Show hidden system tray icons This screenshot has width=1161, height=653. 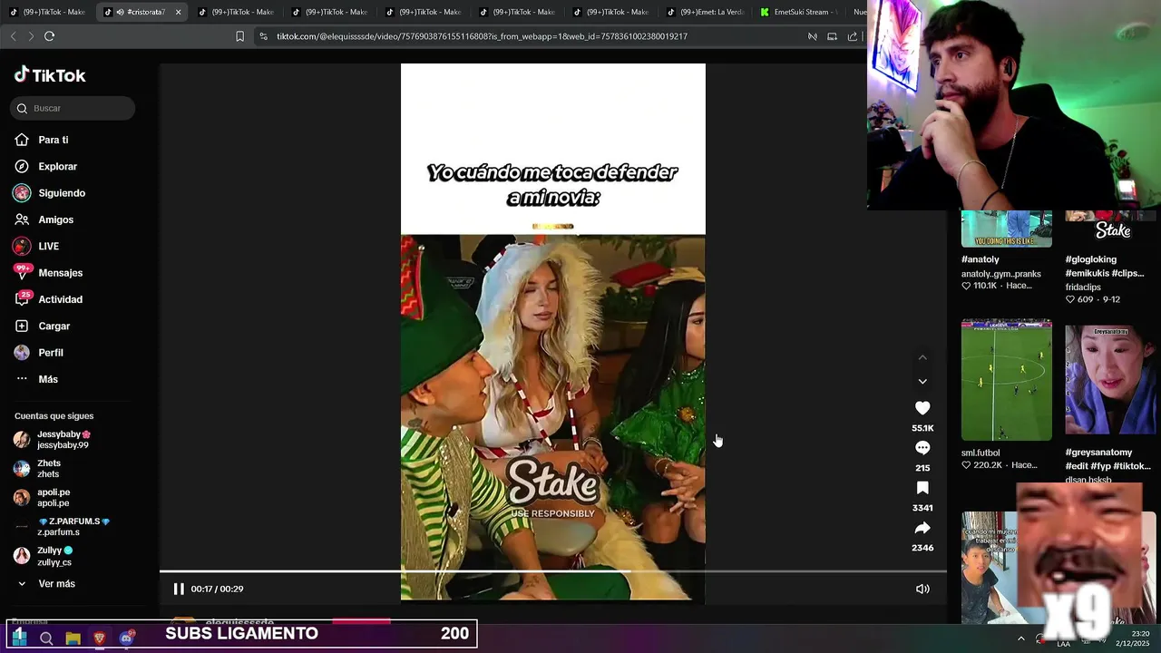click(x=1021, y=638)
